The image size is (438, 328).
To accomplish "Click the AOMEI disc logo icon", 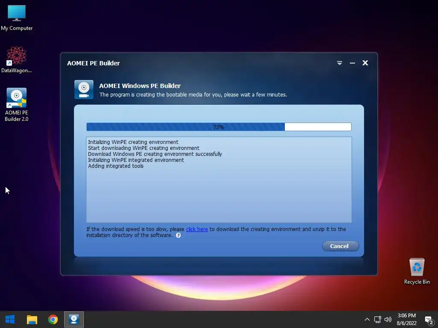I will 84,90.
